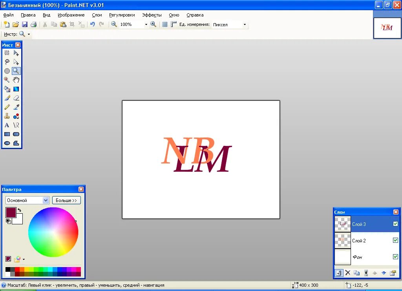The width and height of the screenshot is (402, 291).
Task: Click the Zoom In magnifier icon
Action: click(x=153, y=24)
